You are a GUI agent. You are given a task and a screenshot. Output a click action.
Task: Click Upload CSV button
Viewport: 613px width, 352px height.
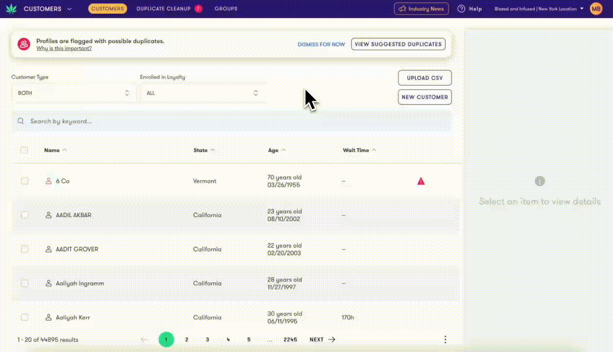[x=424, y=78]
